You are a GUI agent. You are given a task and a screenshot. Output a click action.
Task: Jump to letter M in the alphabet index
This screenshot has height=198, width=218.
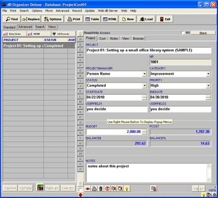(80, 102)
